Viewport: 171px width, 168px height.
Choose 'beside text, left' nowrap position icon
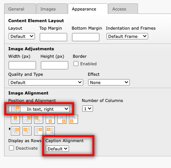pos(50,131)
